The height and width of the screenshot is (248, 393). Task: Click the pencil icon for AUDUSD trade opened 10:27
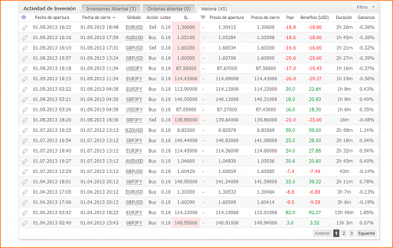click(x=25, y=161)
